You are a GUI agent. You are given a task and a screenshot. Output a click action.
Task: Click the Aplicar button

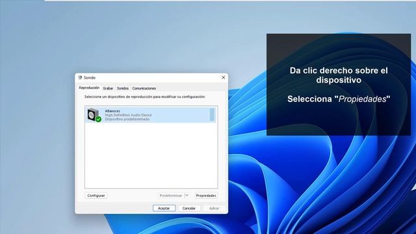pyautogui.click(x=214, y=208)
